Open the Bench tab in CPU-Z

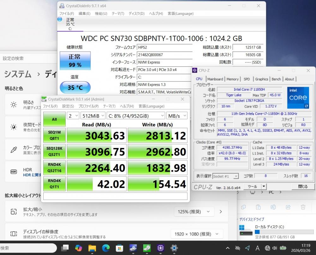[276, 79]
